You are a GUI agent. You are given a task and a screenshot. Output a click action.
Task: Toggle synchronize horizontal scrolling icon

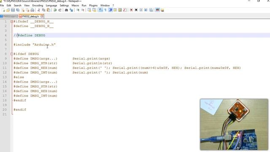[x=94, y=10]
